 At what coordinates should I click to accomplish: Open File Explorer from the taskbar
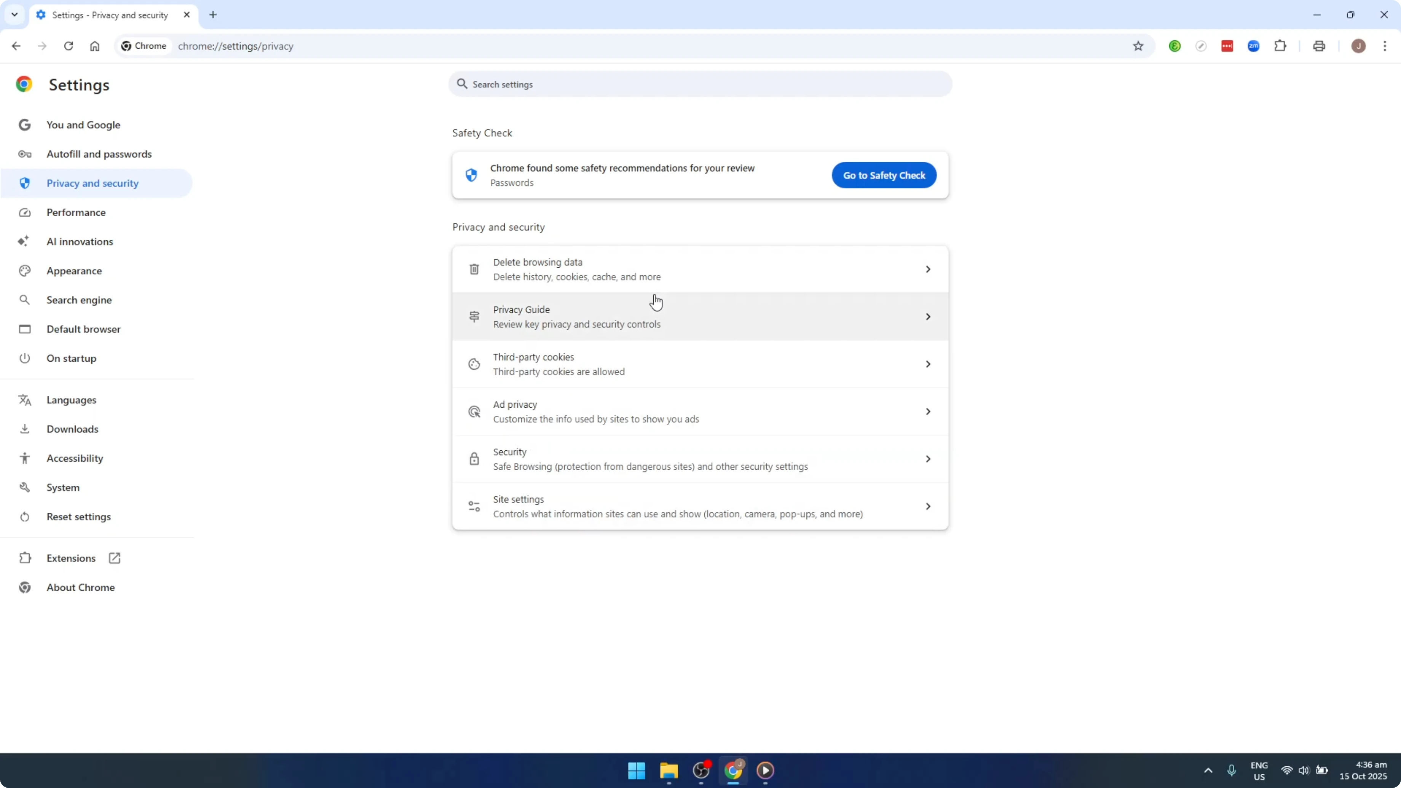coord(669,770)
